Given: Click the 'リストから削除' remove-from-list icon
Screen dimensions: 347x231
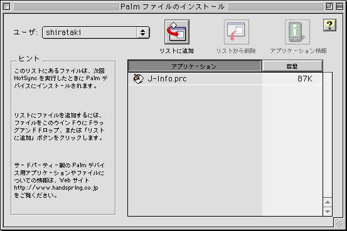Looking at the screenshot, I should [237, 32].
